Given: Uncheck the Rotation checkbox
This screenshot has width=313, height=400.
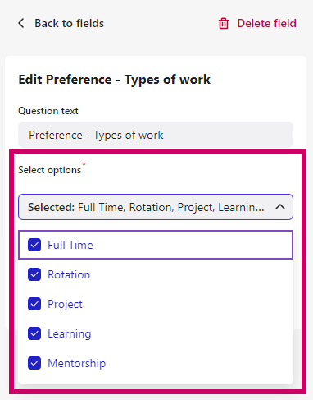Looking at the screenshot, I should pyautogui.click(x=34, y=274).
